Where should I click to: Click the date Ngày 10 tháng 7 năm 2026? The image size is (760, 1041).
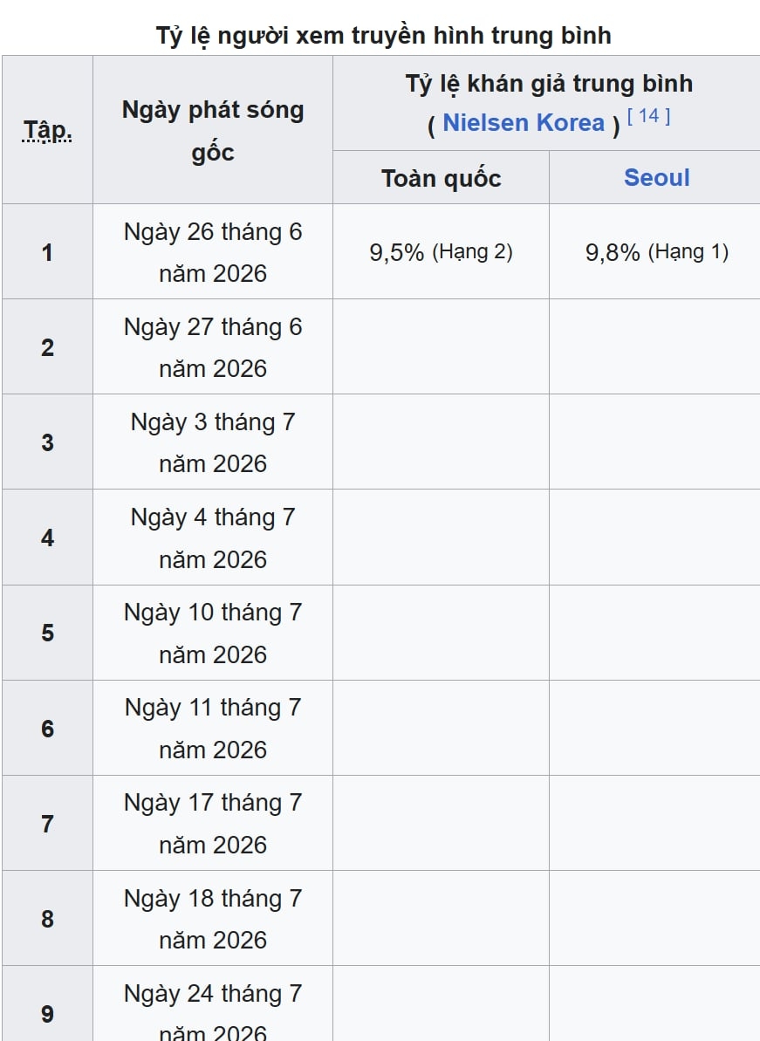click(212, 633)
